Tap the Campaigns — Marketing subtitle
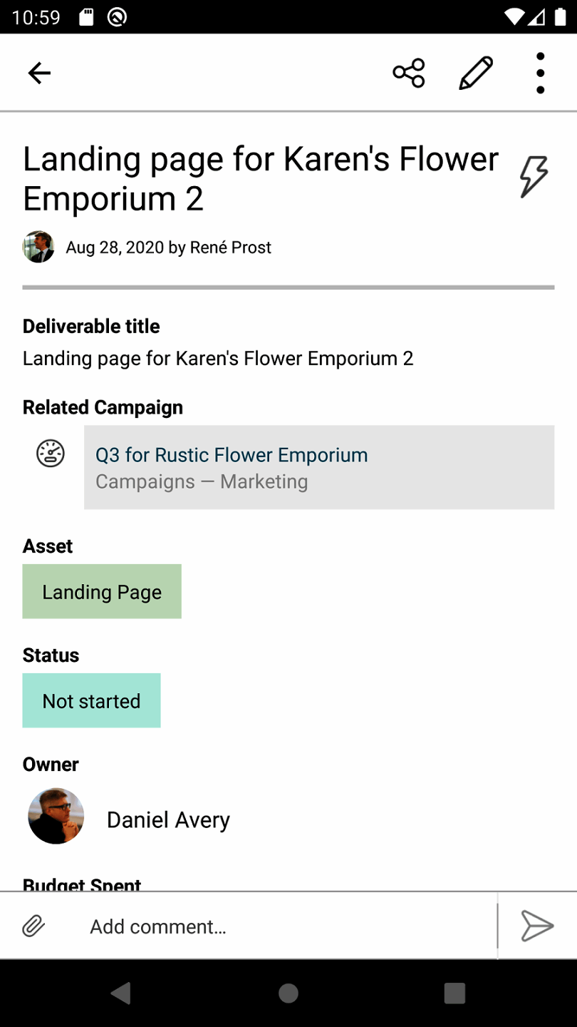Image resolution: width=577 pixels, height=1027 pixels. [202, 482]
